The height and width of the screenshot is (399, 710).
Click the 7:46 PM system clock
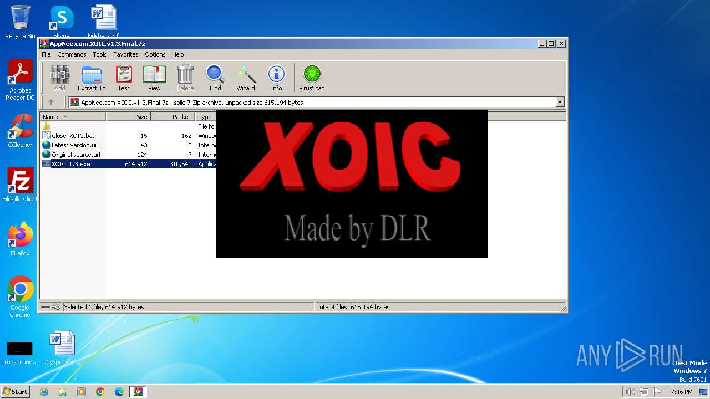681,392
